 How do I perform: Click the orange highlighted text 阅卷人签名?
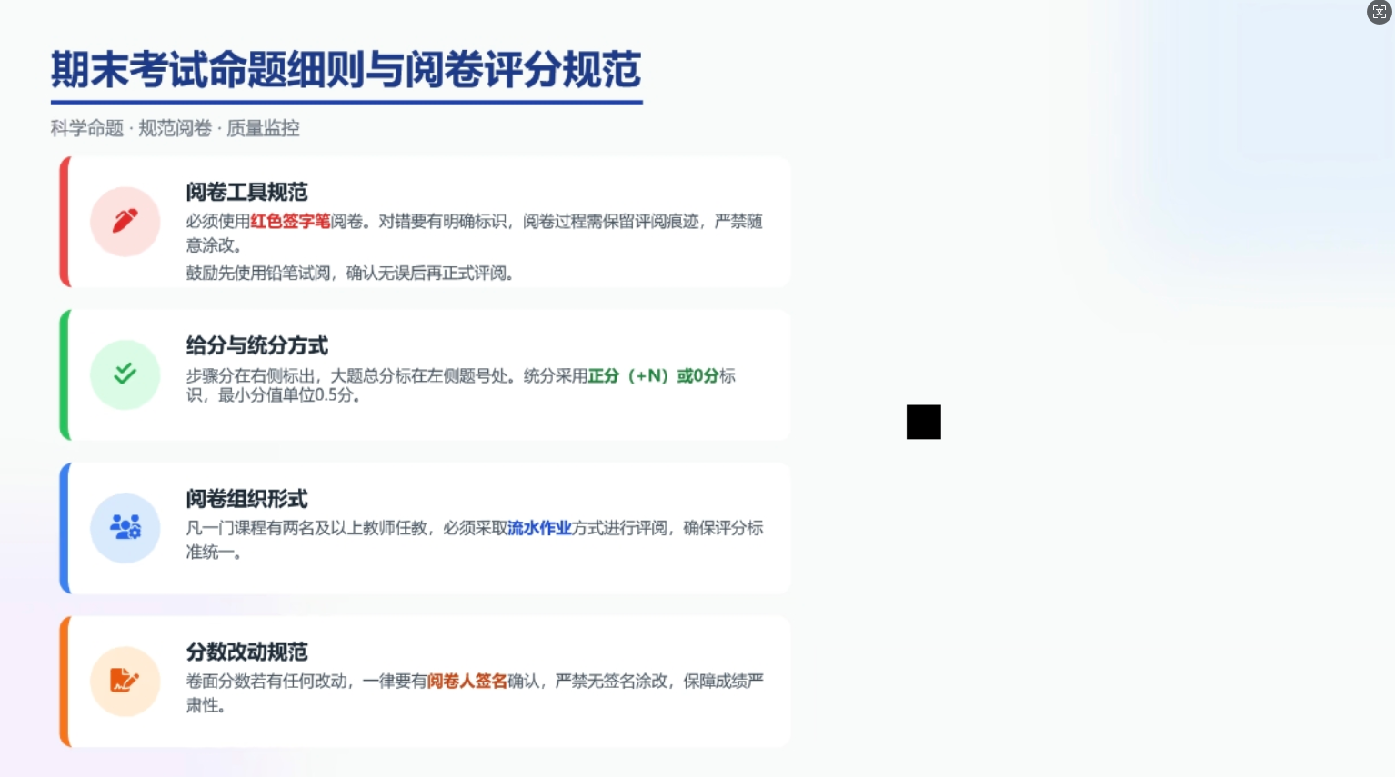pos(467,681)
